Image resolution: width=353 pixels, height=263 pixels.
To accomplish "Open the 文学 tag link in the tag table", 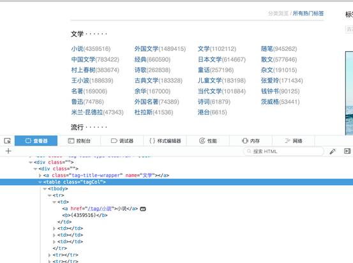I will [x=204, y=49].
